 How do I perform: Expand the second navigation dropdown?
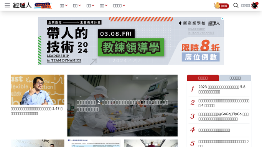point(77,6)
